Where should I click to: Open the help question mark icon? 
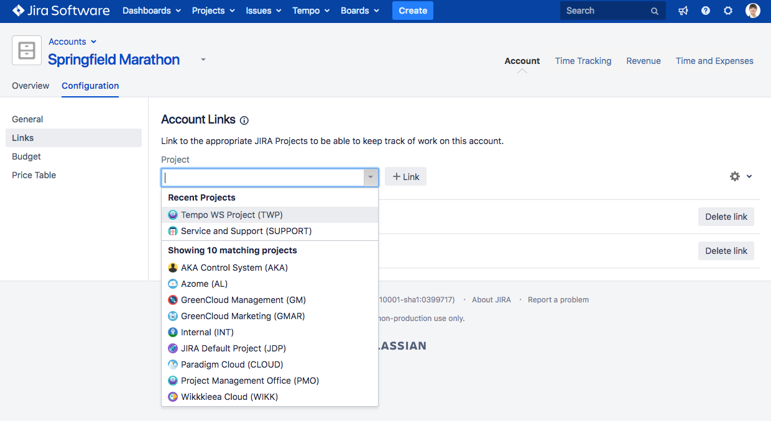(706, 11)
